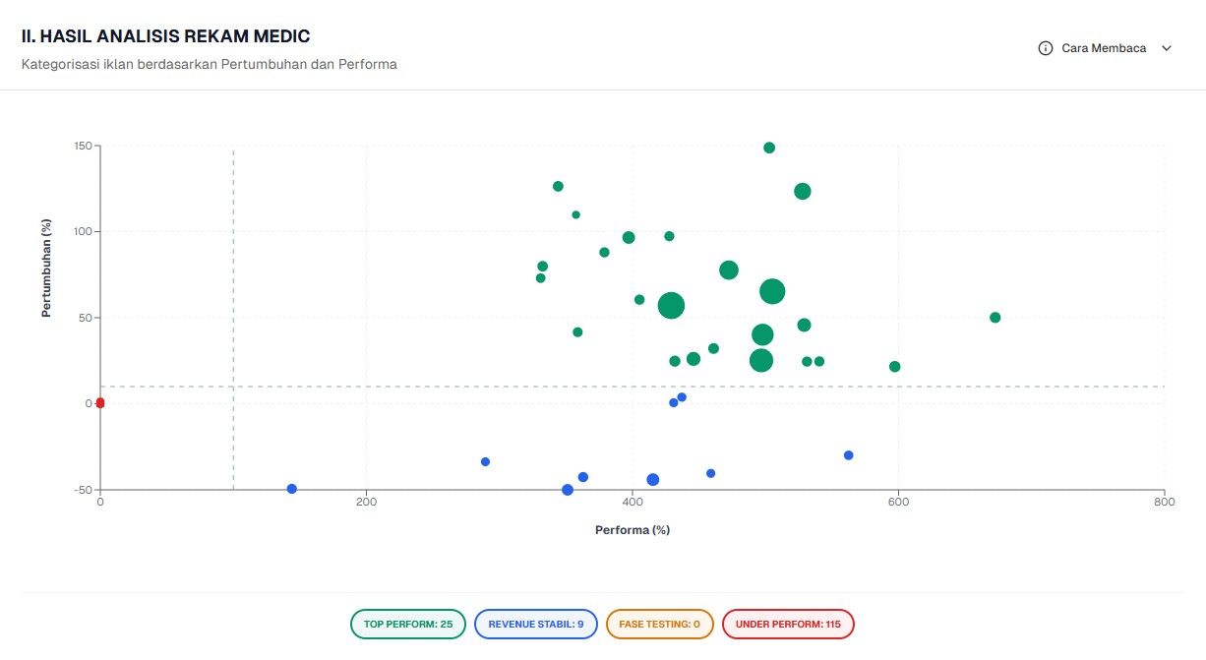Toggle the REVENUE STABIL: 9 legend badge

536,624
